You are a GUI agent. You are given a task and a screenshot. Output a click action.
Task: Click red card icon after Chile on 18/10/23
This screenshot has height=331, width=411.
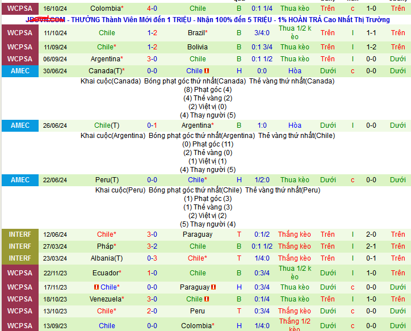(x=207, y=299)
